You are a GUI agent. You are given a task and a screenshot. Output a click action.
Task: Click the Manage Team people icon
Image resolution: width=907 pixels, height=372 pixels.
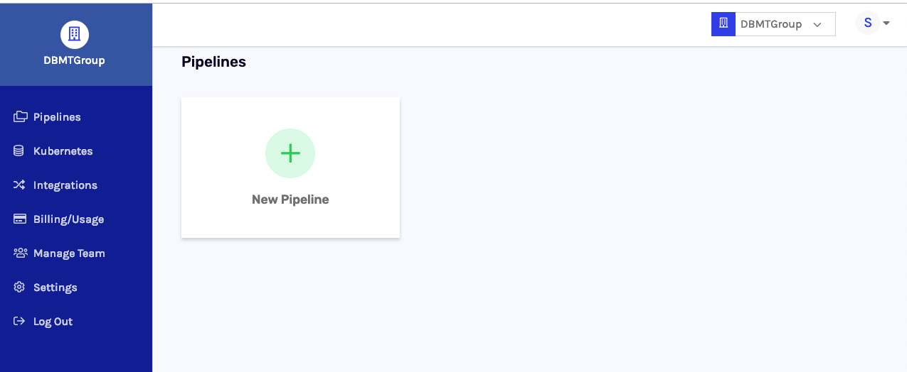coord(20,253)
